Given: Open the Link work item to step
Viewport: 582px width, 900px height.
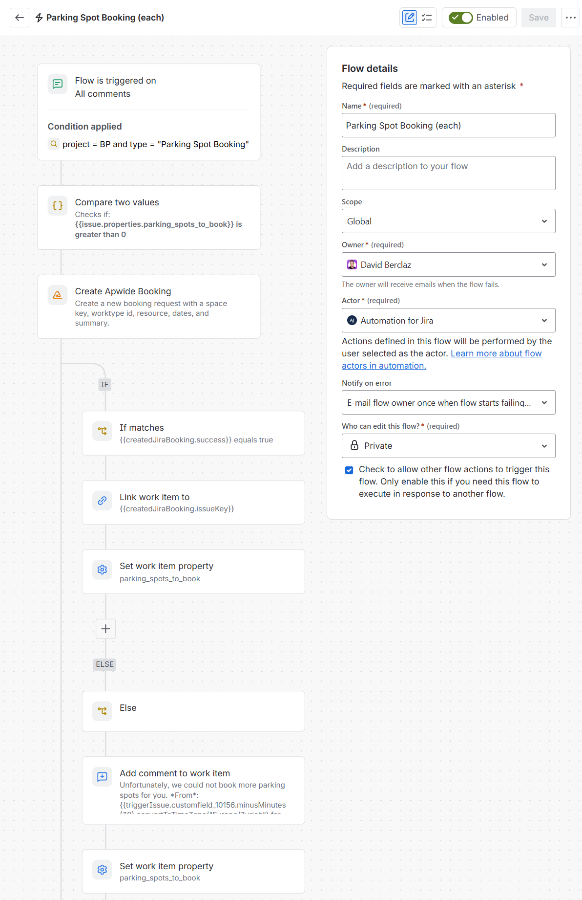Looking at the screenshot, I should [x=193, y=503].
